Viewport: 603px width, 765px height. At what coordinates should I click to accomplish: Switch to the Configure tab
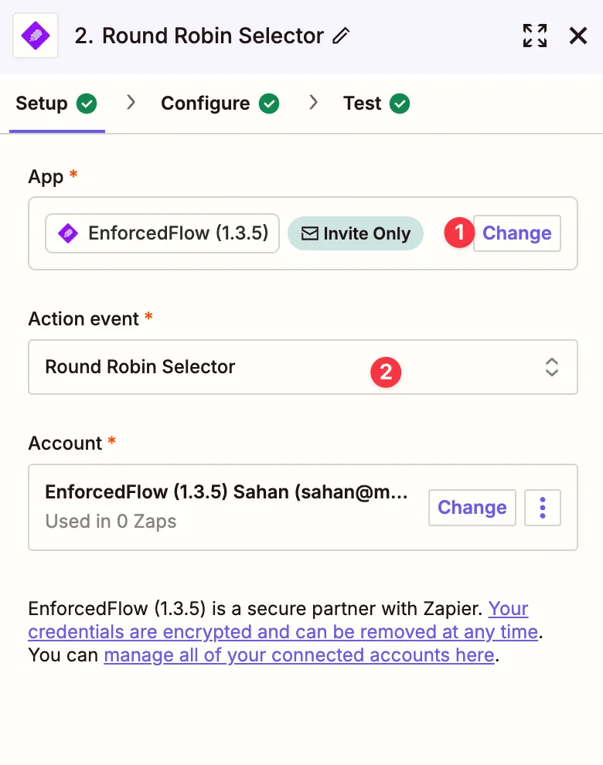pos(205,104)
